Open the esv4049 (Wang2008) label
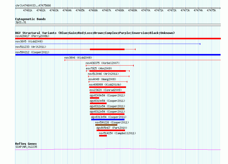The width and height of the screenshot is (228, 164). click(102, 79)
